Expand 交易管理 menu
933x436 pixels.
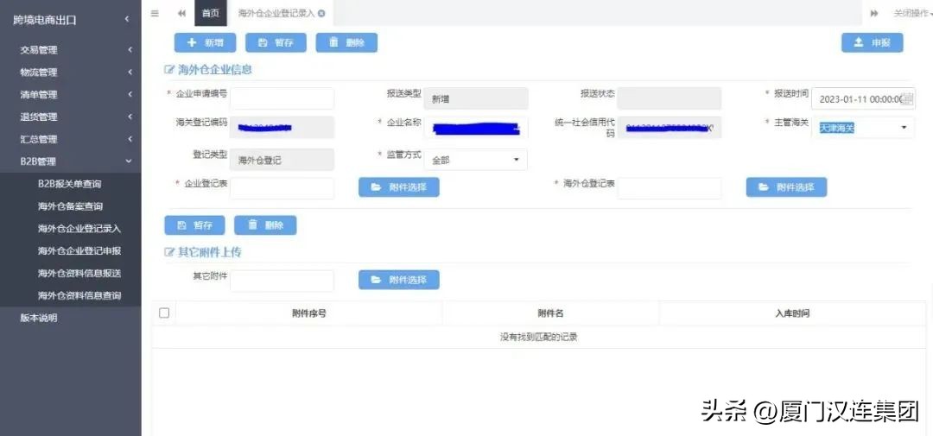(x=71, y=50)
